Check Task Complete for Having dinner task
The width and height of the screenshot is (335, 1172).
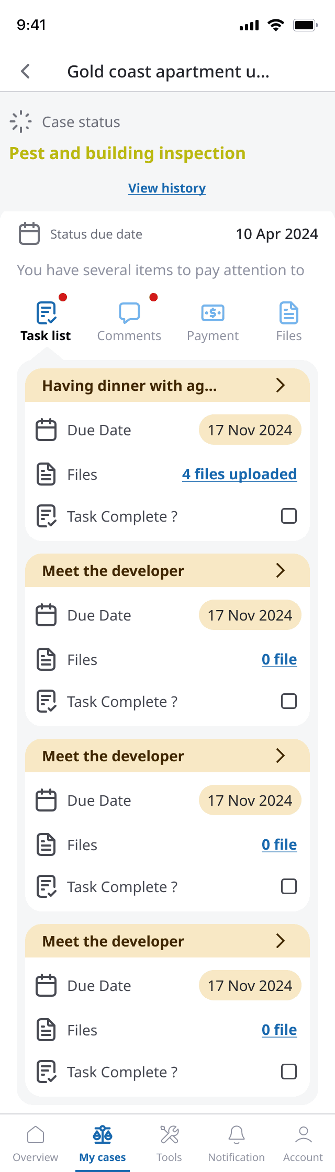[x=289, y=516]
